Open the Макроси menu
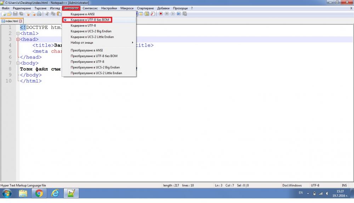Viewport: 354px width, 203px height. [127, 8]
